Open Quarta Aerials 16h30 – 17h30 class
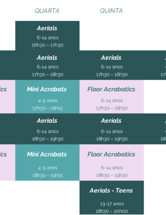 click(47, 36)
